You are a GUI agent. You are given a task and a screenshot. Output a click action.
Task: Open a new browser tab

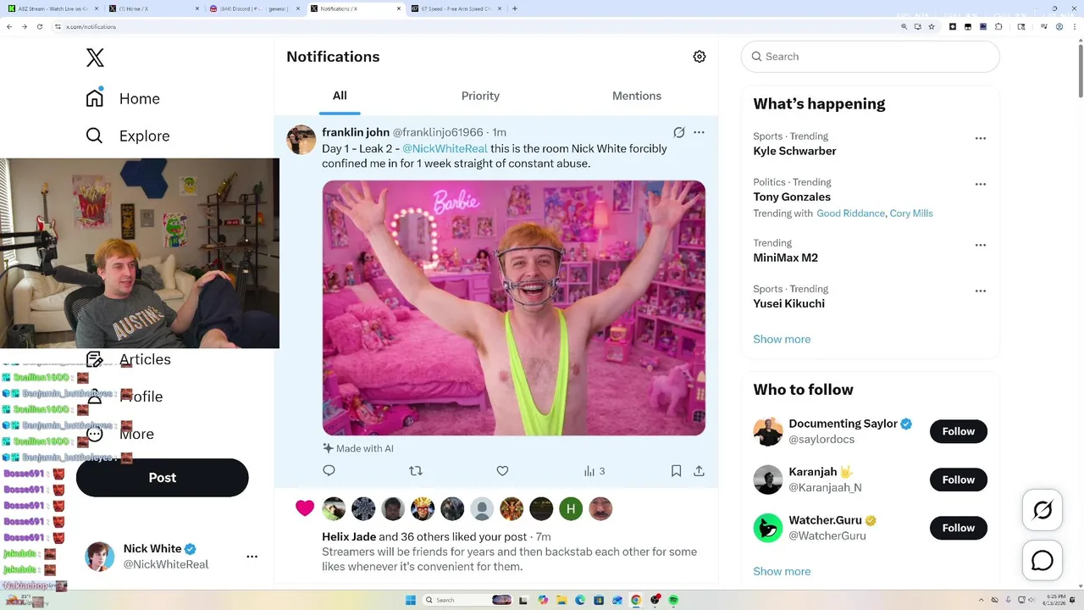[515, 8]
